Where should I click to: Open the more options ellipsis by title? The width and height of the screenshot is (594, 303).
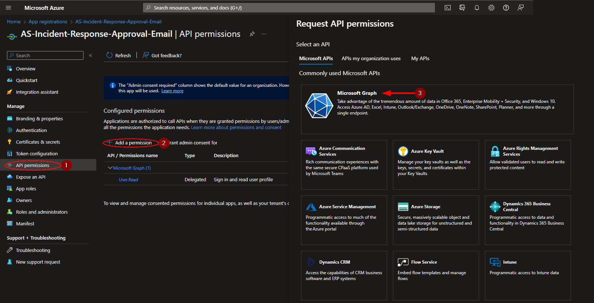[264, 34]
